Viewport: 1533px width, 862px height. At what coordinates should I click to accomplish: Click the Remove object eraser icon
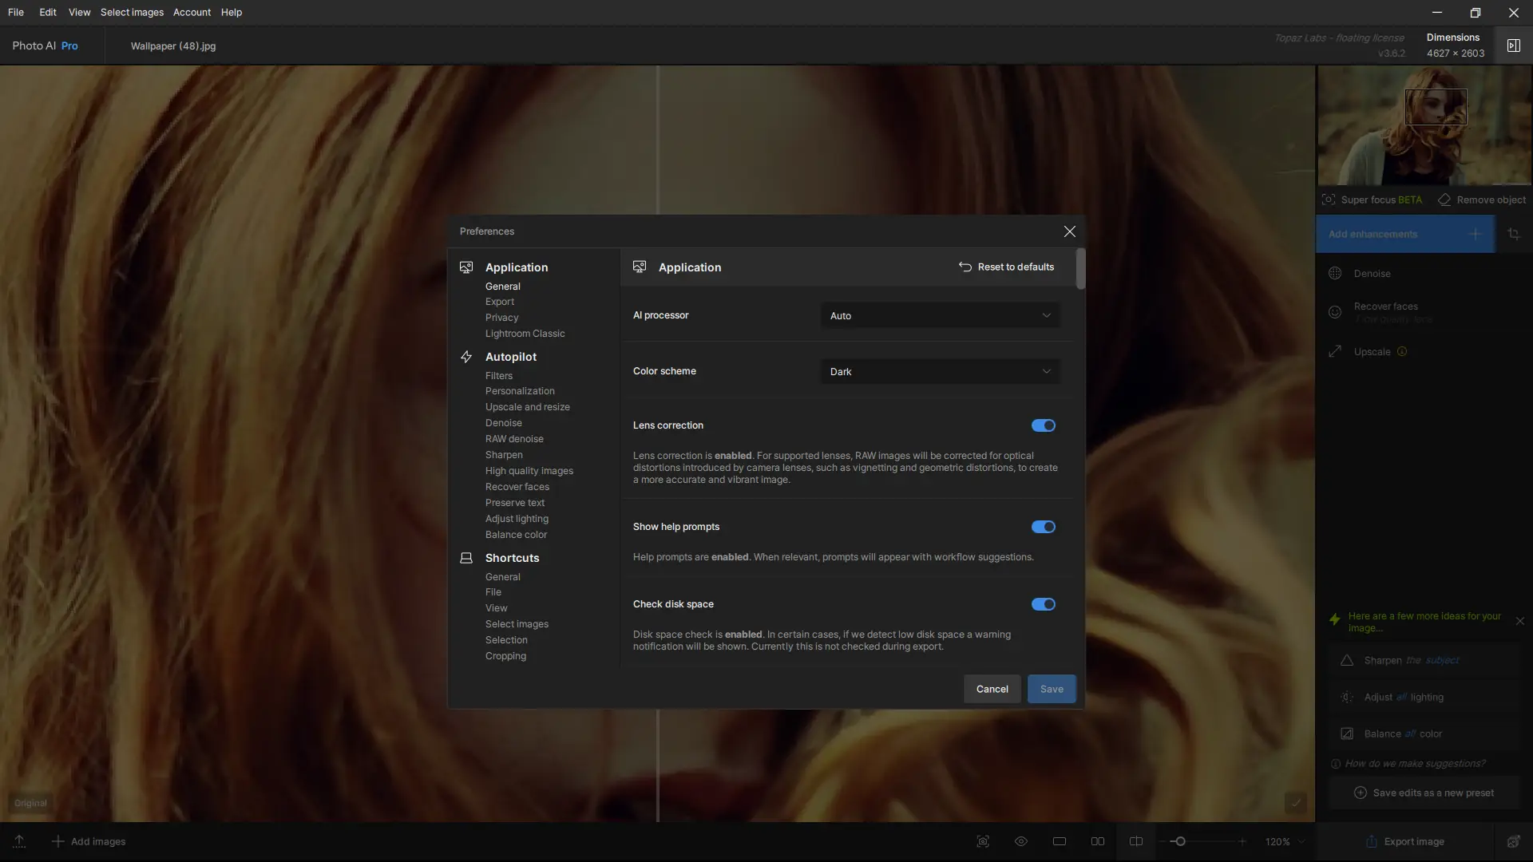[x=1444, y=200]
